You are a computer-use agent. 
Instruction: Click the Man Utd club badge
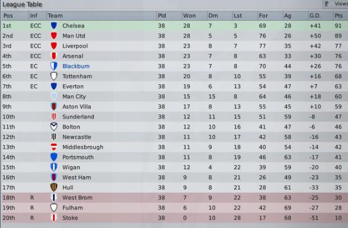54,36
